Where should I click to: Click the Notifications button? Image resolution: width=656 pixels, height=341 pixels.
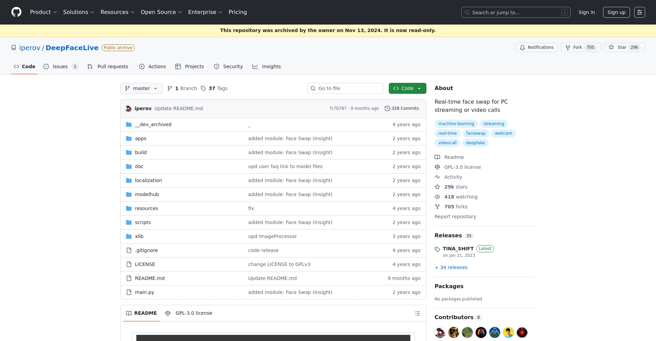[536, 47]
